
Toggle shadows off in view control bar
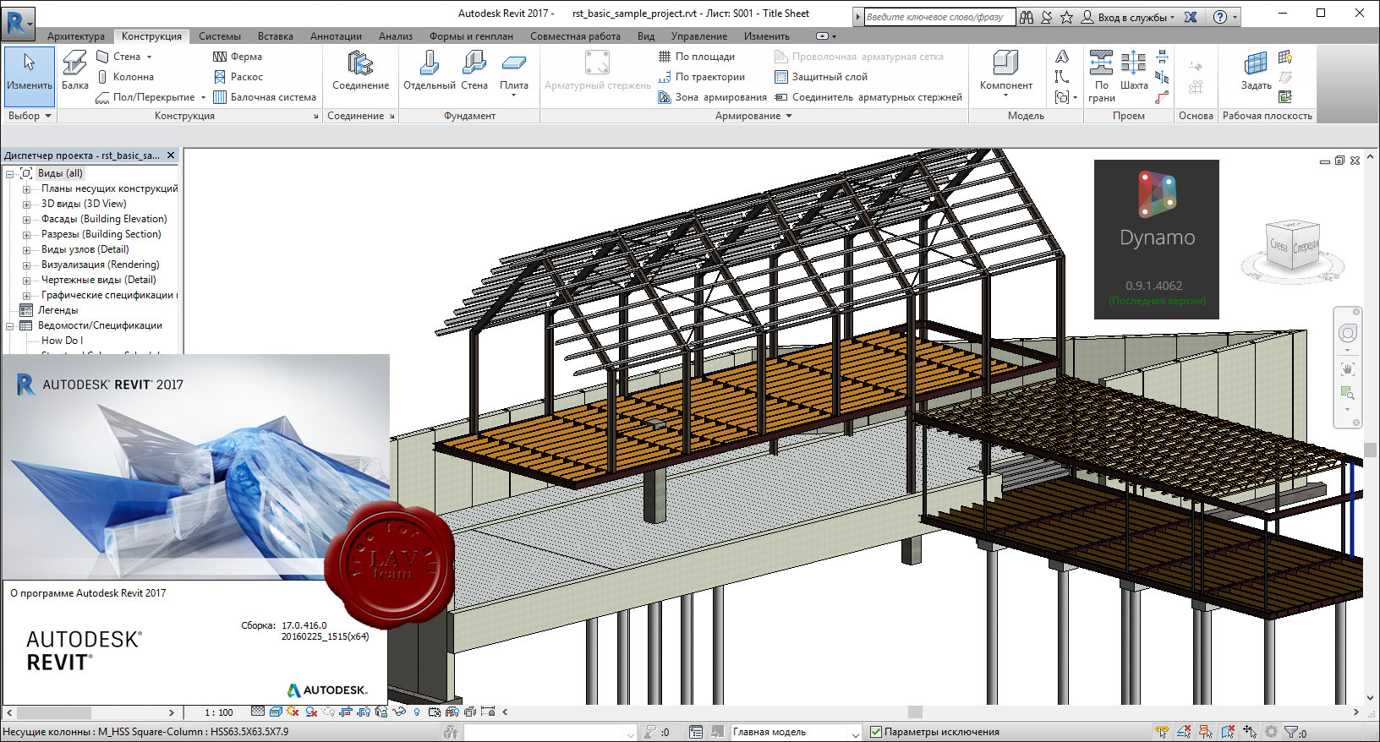pos(311,712)
